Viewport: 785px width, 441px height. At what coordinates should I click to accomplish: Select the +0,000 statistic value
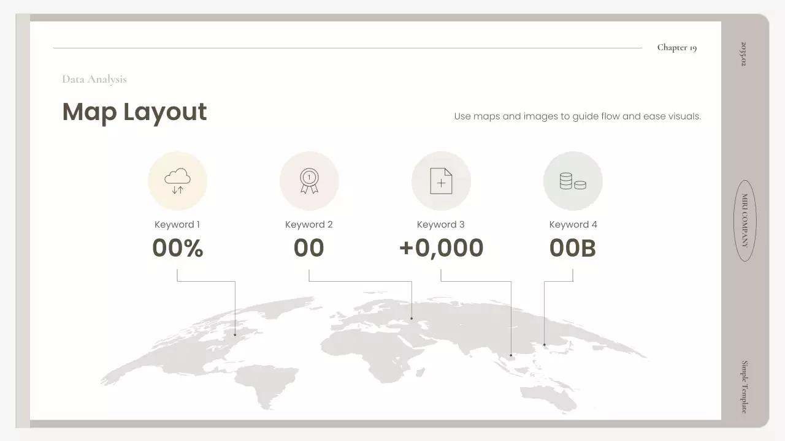pyautogui.click(x=441, y=248)
